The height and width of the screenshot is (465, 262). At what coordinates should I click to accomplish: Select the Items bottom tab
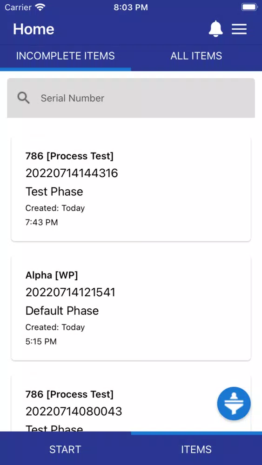(196, 449)
